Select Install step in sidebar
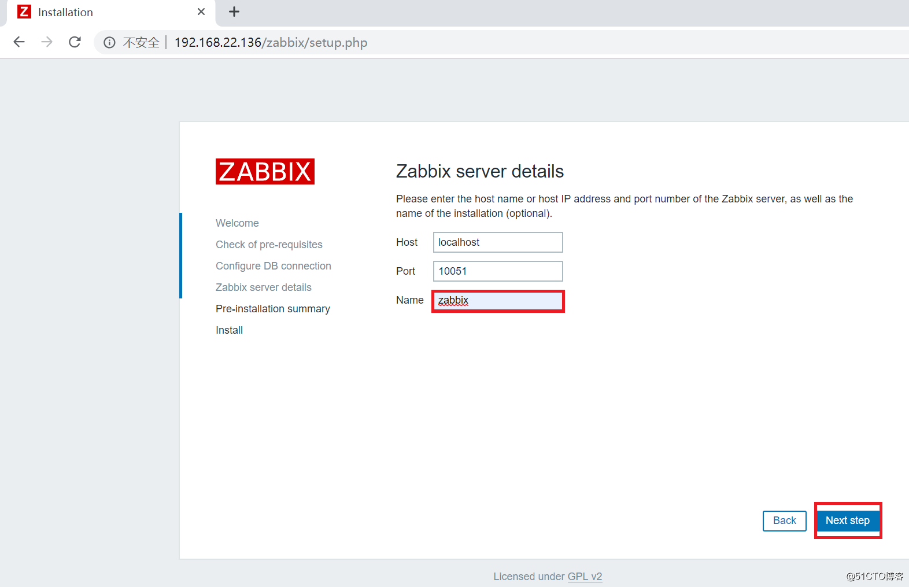The width and height of the screenshot is (909, 587). (x=229, y=330)
